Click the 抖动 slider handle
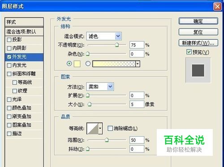The height and width of the screenshot is (167, 224). click(88, 149)
